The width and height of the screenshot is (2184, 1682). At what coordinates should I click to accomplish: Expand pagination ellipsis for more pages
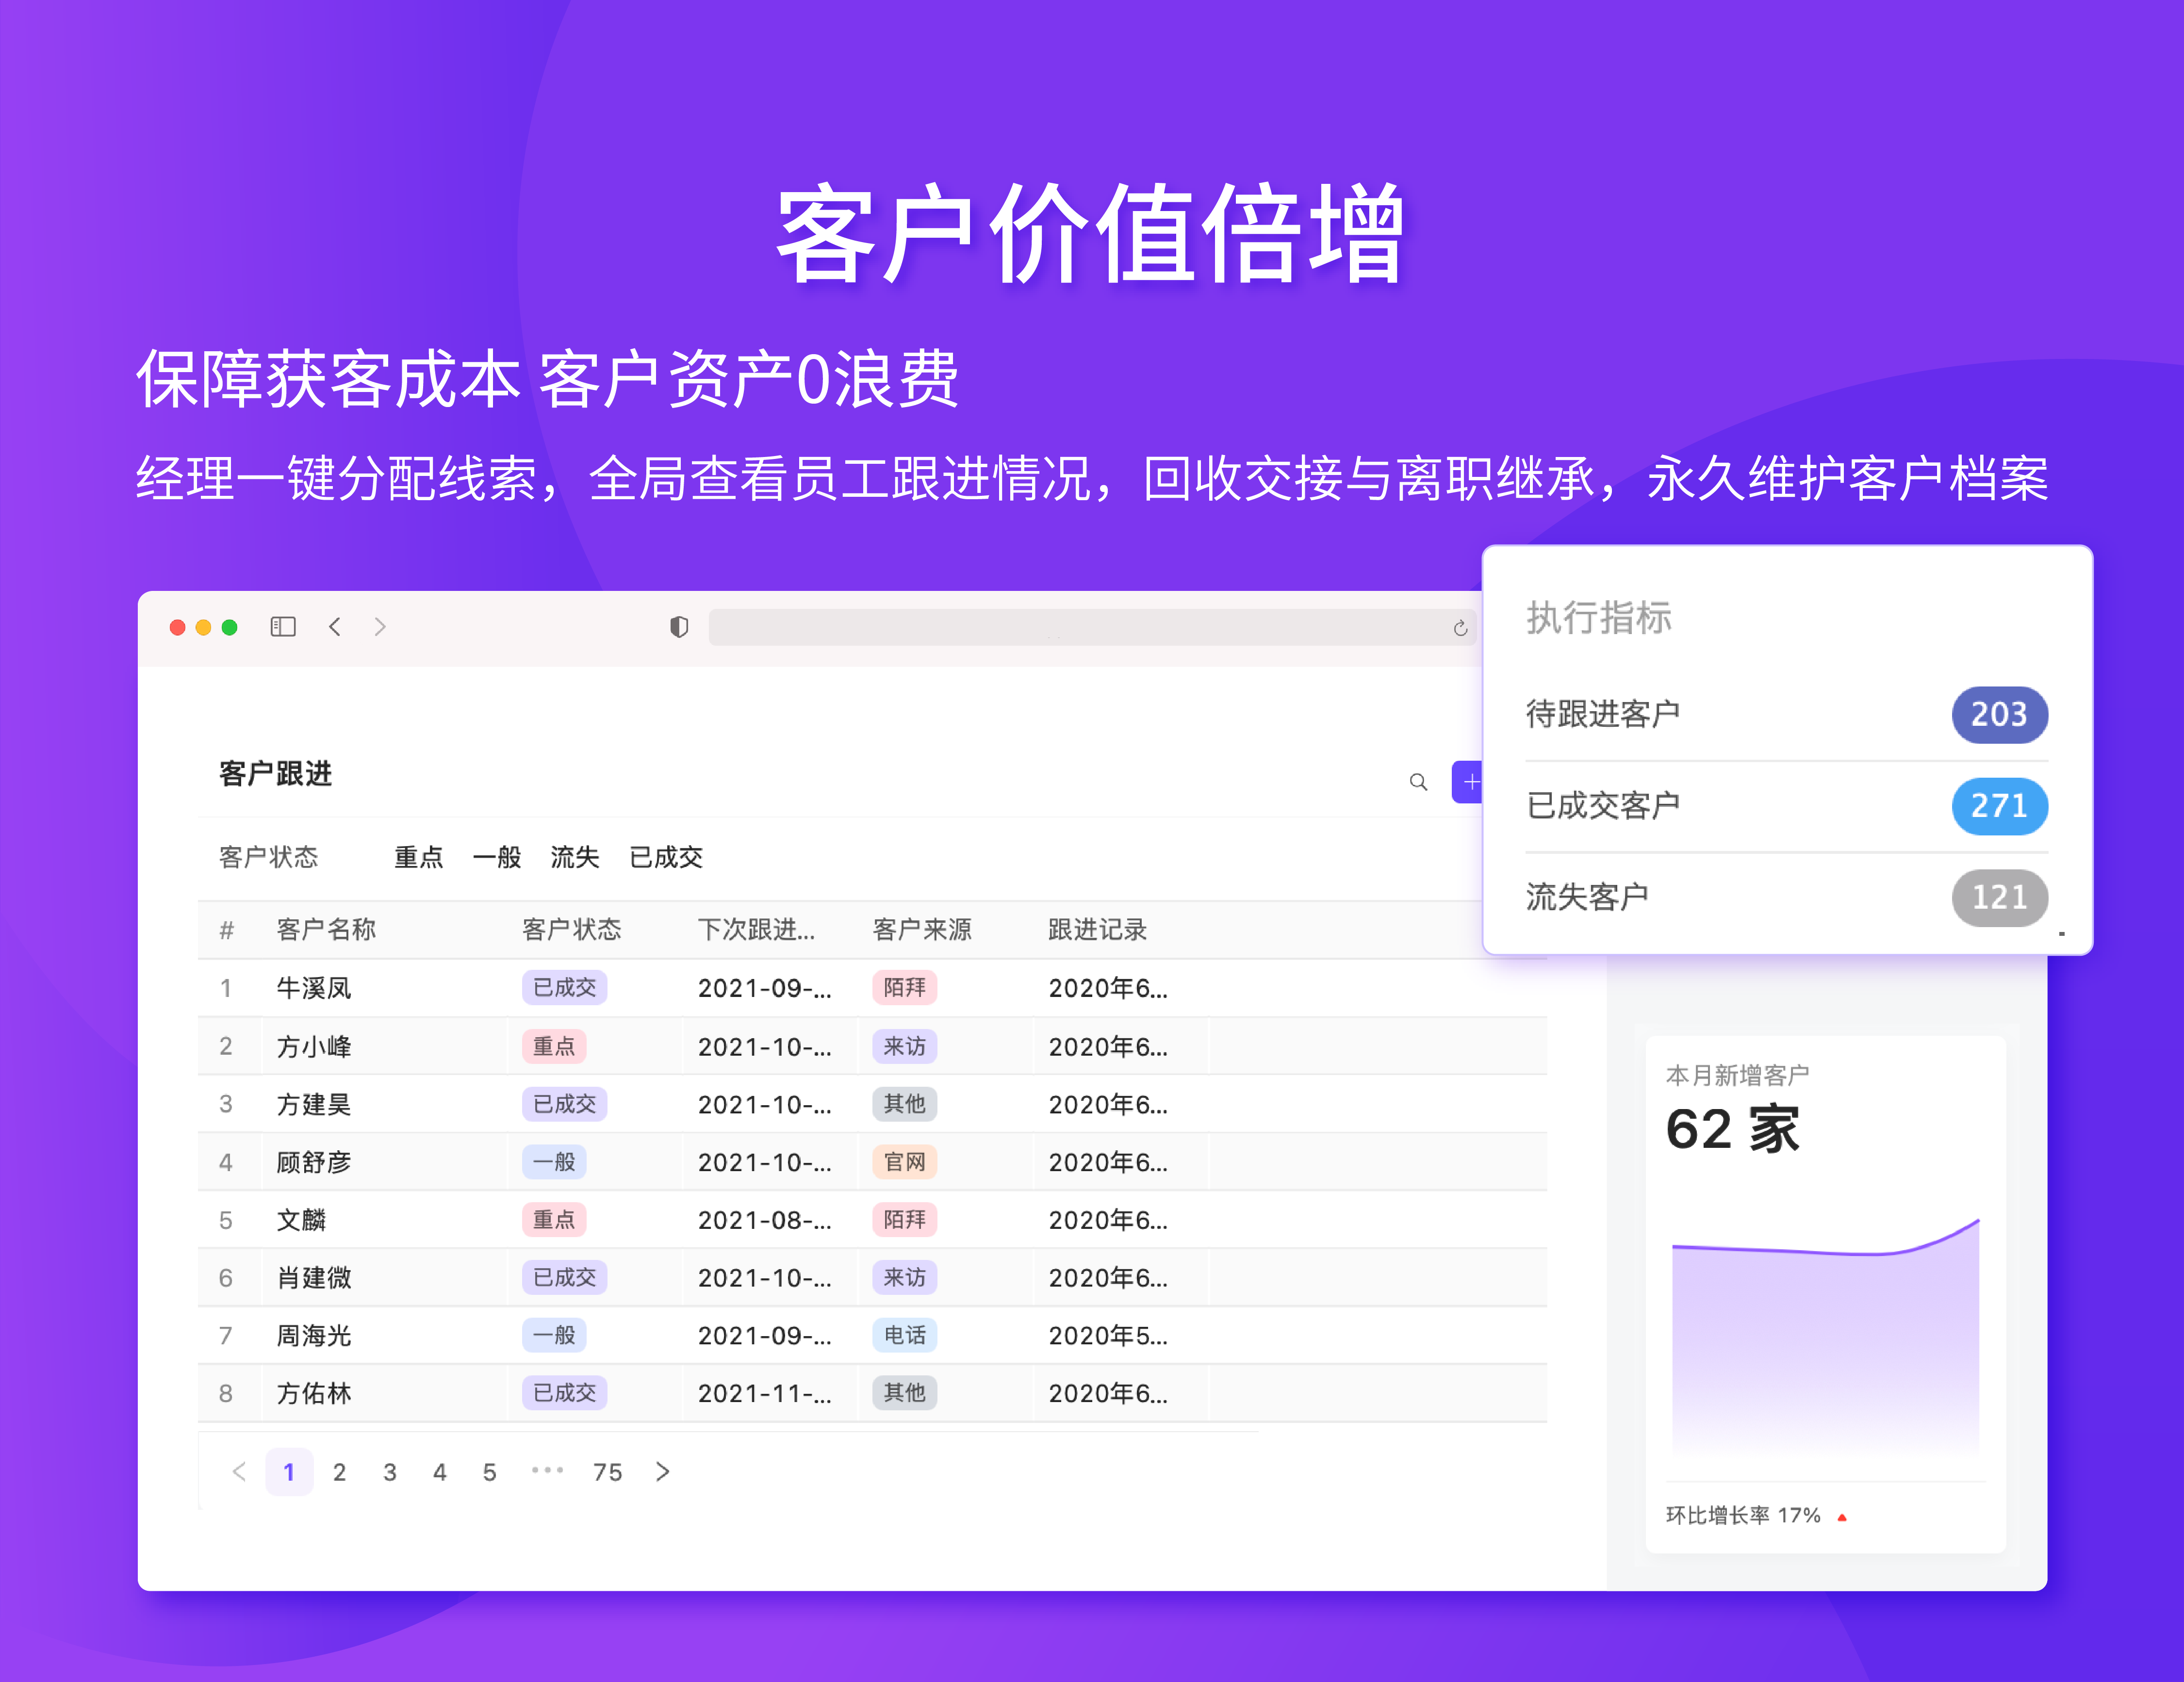pyautogui.click(x=547, y=1470)
